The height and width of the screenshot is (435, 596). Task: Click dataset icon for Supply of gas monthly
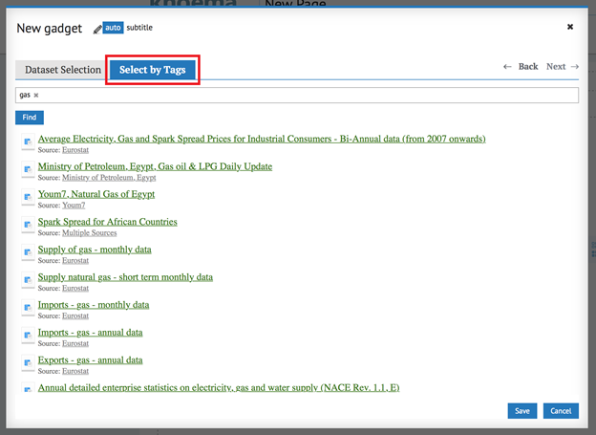[x=28, y=252]
